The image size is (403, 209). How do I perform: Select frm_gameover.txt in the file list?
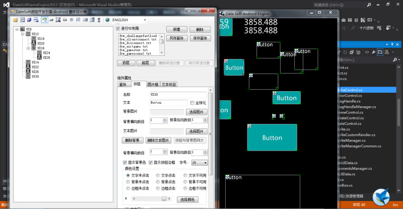(x=133, y=50)
